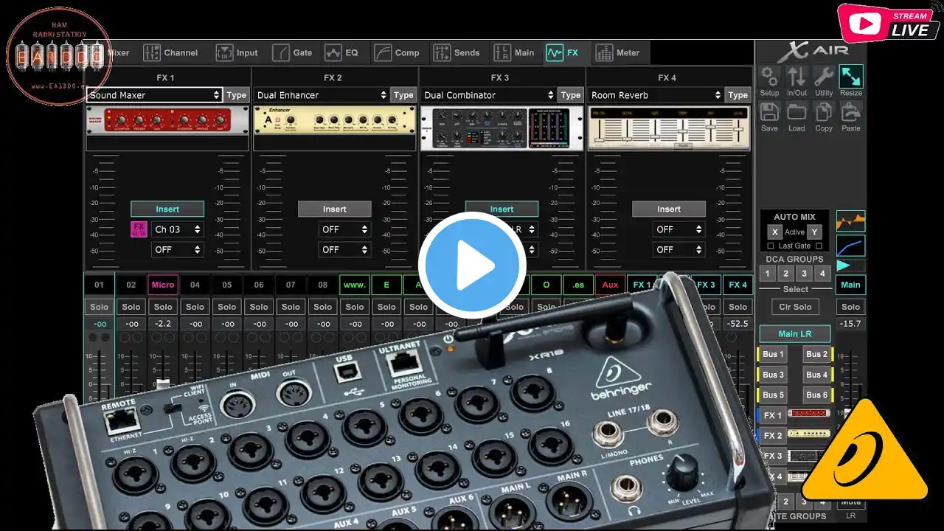Switch to the Gate tab
Screen dimensions: 944x531
(x=293, y=52)
